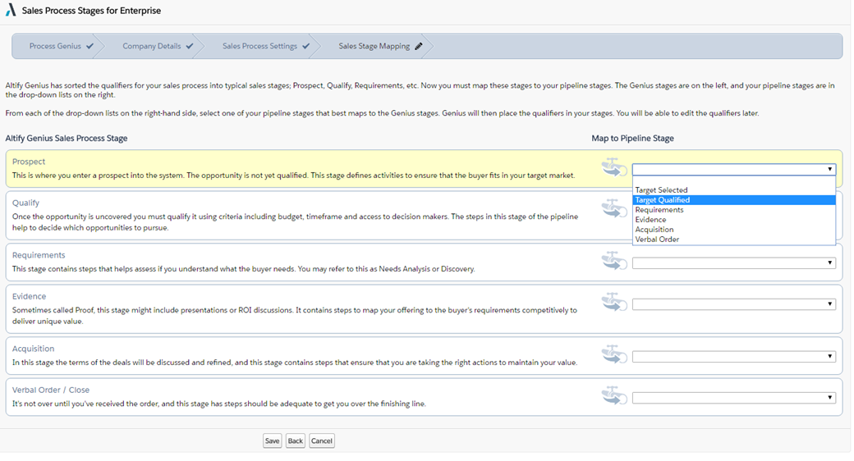
Task: Click the Map to Pipeline Stage header
Action: pyautogui.click(x=633, y=139)
